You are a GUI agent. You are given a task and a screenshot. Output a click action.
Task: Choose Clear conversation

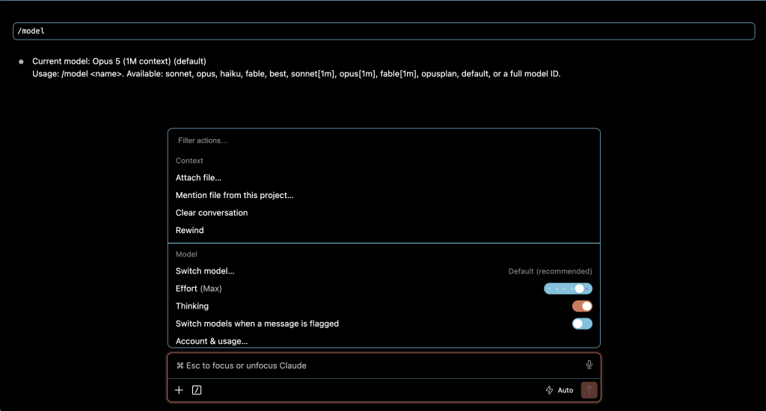pyautogui.click(x=212, y=213)
